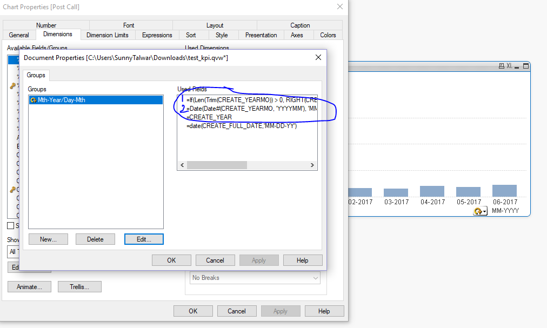
Task: Click the 05-2017 axis label
Action: pos(469,202)
